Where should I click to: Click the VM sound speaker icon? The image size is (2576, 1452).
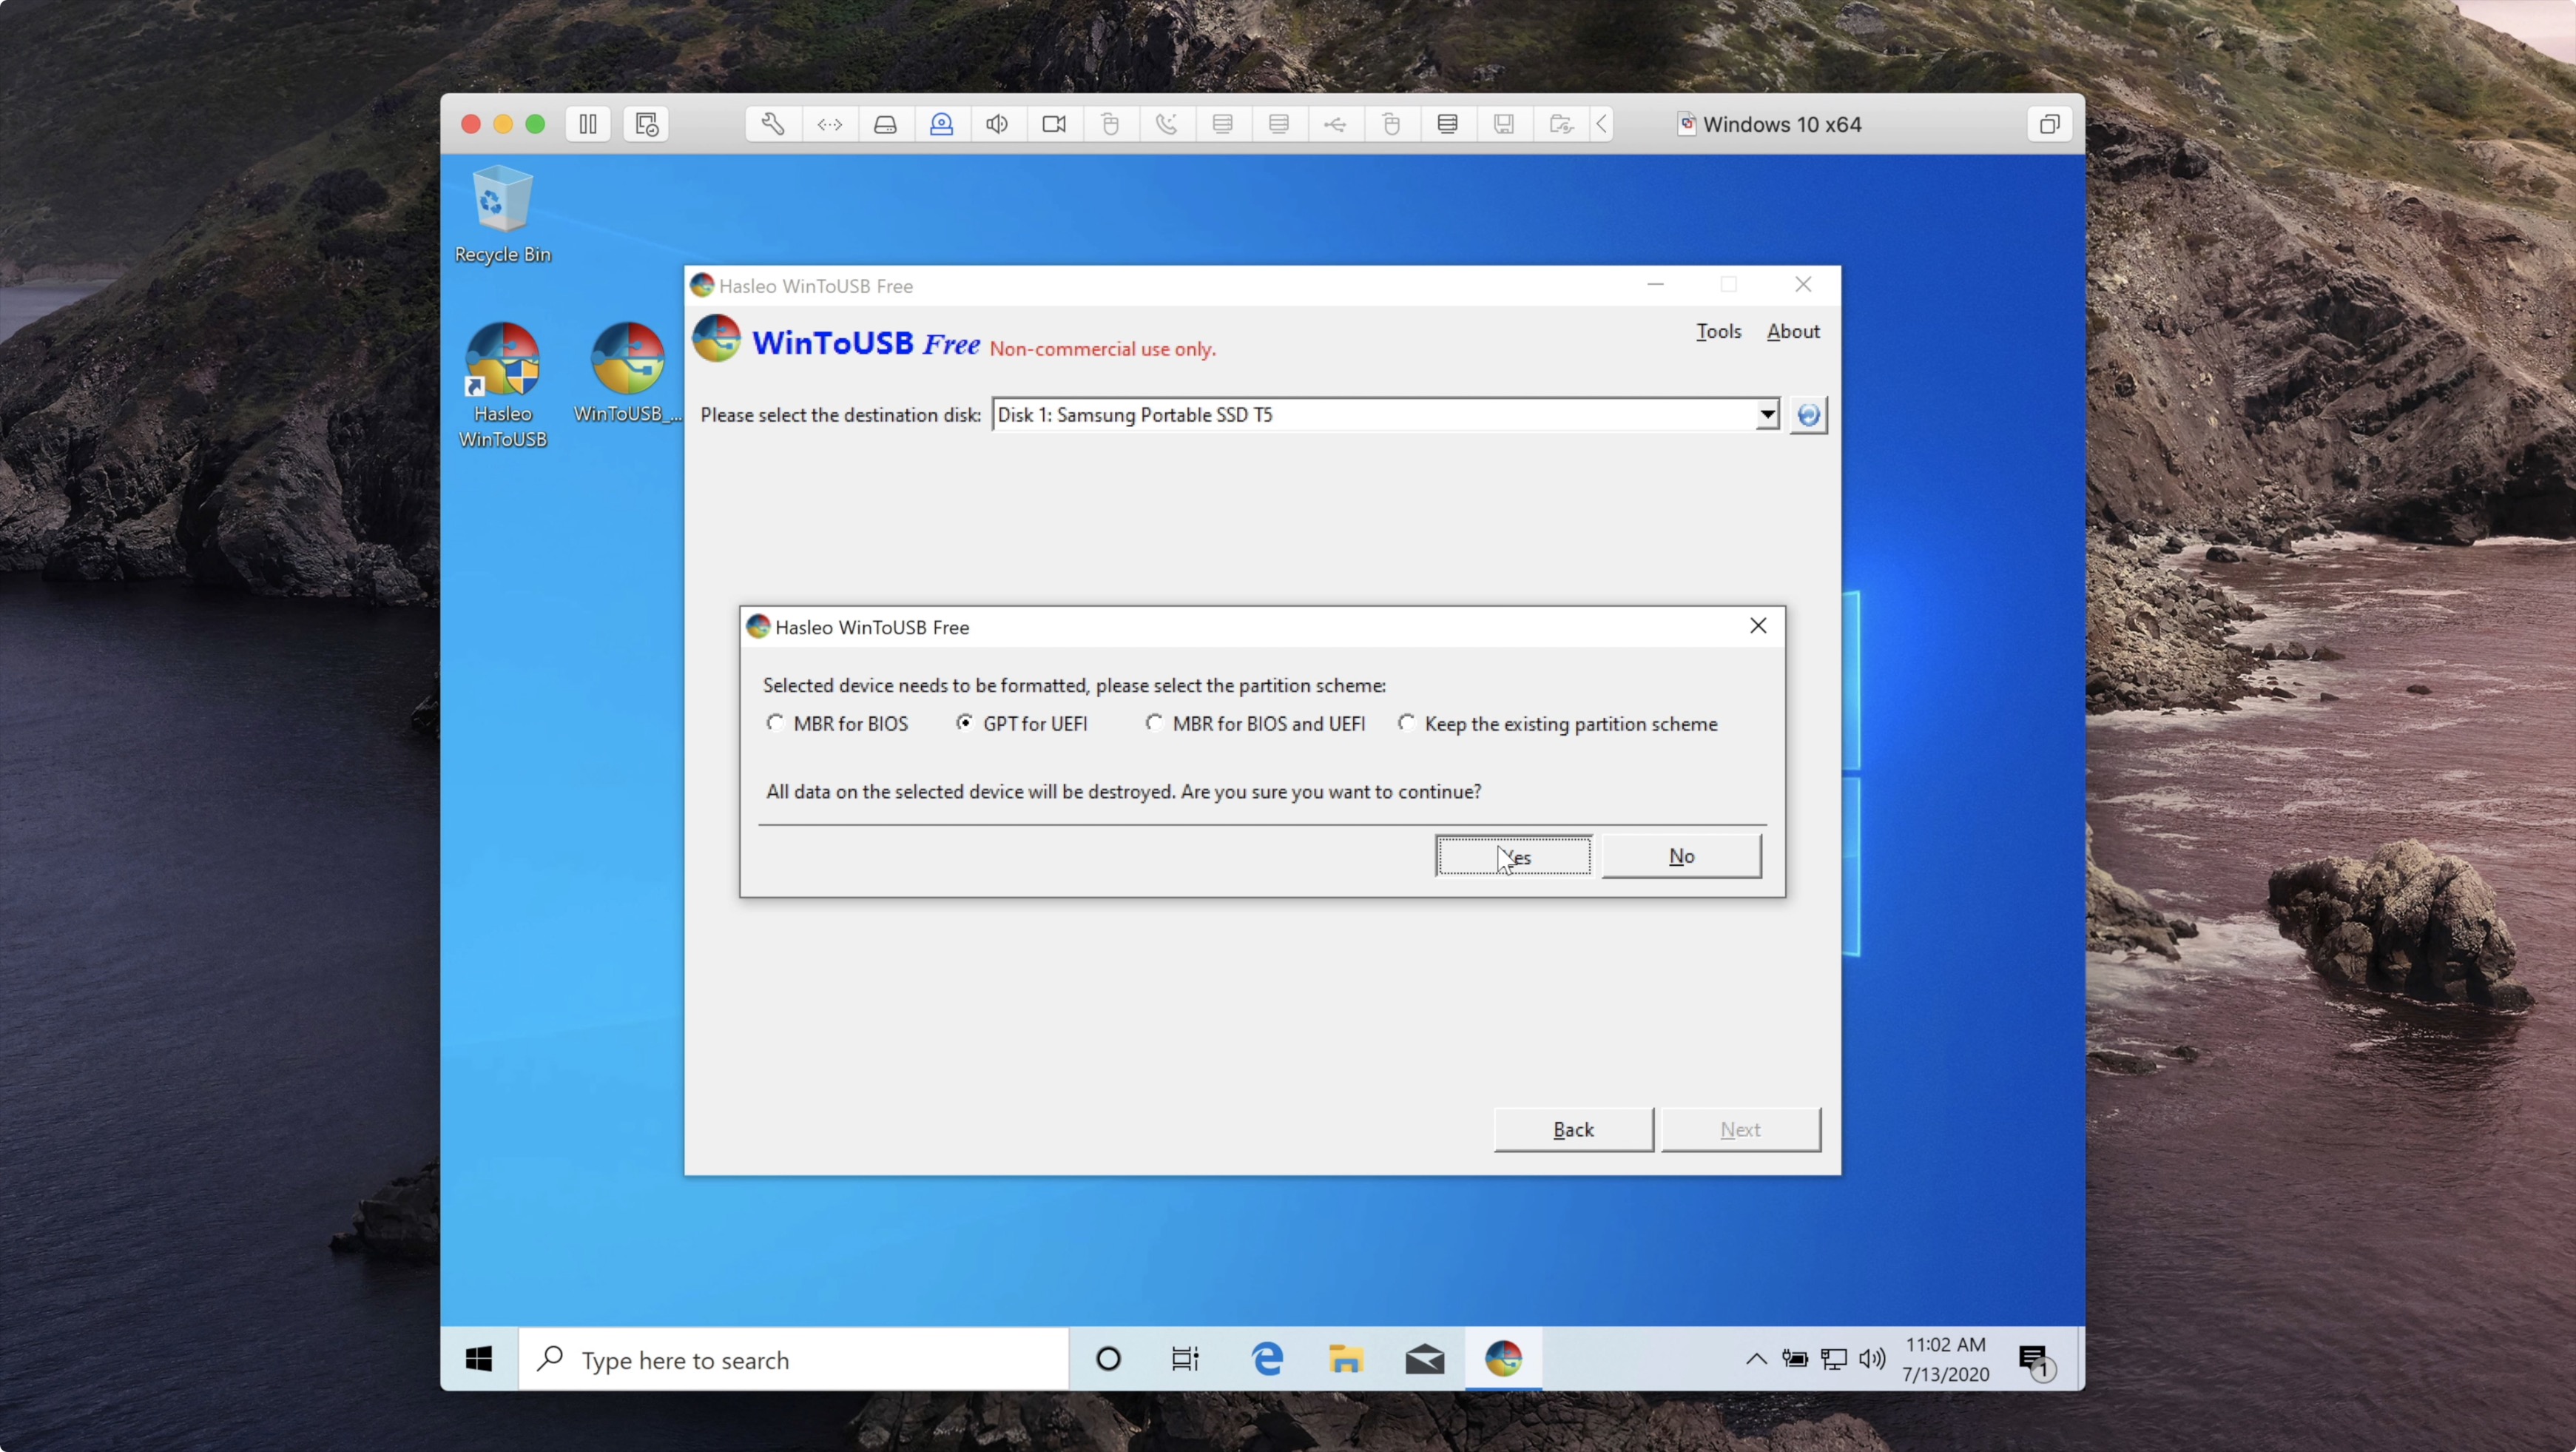coord(997,124)
